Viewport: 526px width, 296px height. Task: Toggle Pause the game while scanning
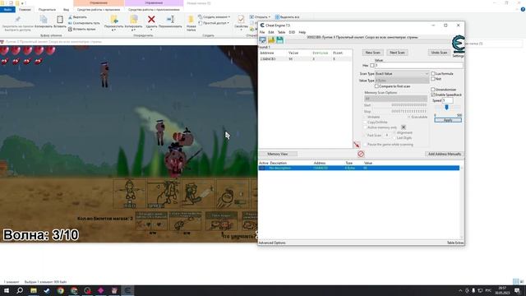[x=366, y=145]
